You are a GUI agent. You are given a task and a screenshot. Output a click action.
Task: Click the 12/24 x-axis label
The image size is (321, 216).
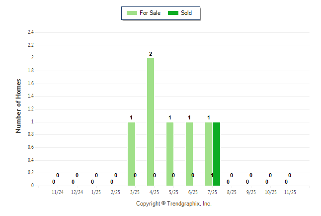(x=77, y=192)
